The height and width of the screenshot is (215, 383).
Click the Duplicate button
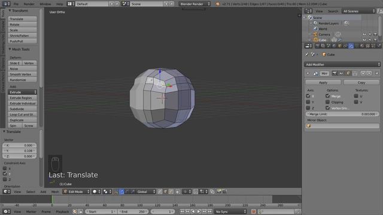pos(23,120)
